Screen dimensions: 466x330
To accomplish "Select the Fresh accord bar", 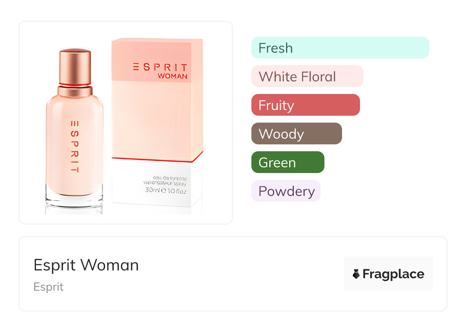I will pos(340,48).
